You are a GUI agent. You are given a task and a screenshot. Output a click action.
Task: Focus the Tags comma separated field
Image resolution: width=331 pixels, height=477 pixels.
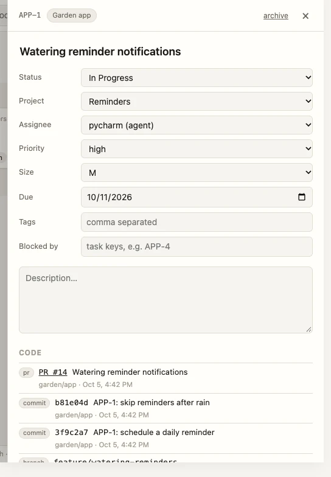pyautogui.click(x=197, y=222)
